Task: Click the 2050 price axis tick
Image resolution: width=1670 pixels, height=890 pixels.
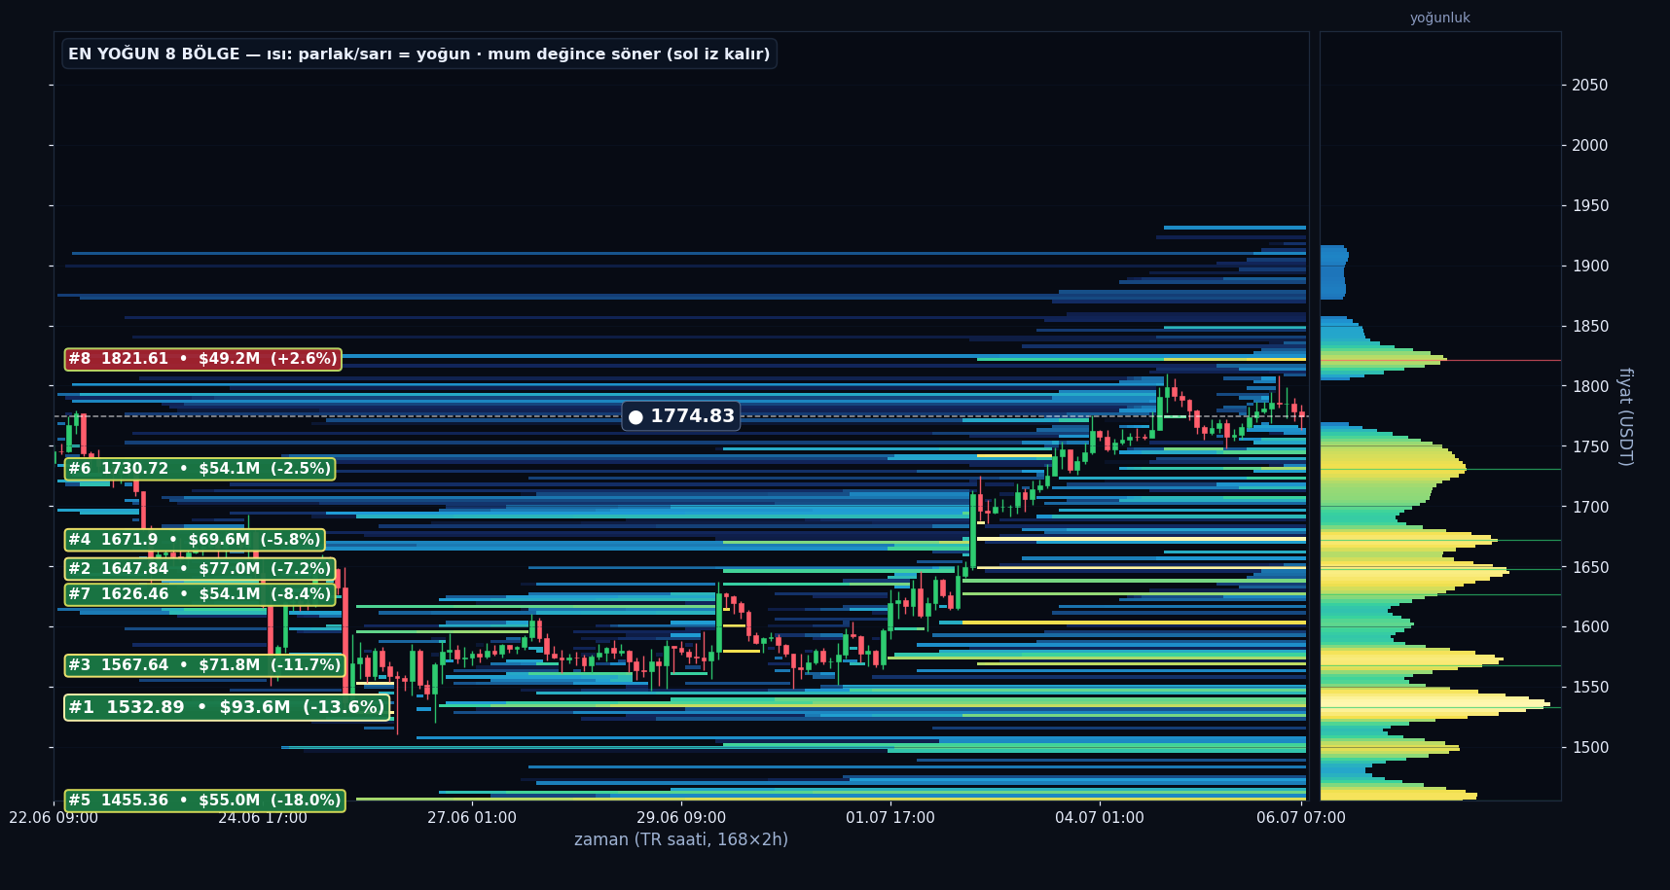Action: click(x=1590, y=86)
